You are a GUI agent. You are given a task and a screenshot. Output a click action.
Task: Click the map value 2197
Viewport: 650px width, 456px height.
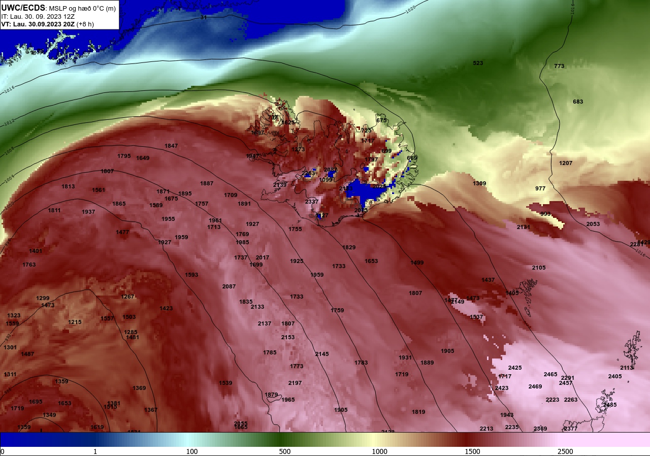point(295,383)
